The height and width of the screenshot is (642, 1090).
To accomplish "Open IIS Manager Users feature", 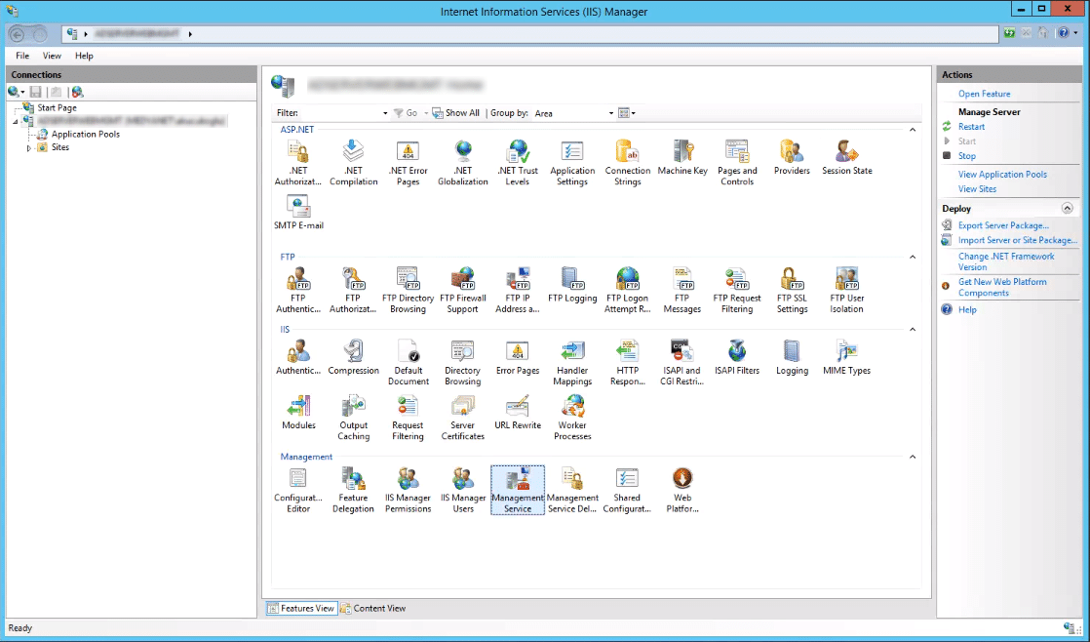I will [463, 491].
